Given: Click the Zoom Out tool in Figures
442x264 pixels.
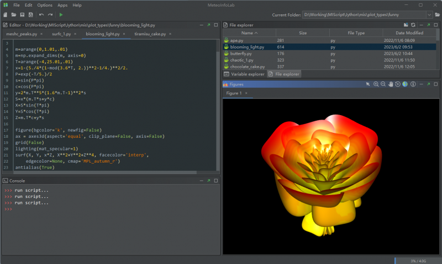Looking at the screenshot, I should pyautogui.click(x=383, y=84).
